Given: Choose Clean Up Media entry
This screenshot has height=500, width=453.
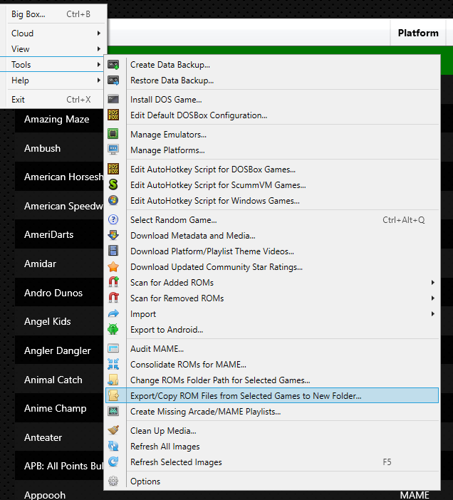Looking at the screenshot, I should click(x=272, y=430).
